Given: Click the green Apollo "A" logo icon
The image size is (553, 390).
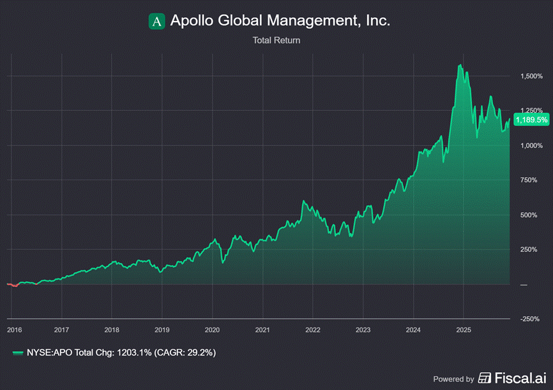Looking at the screenshot, I should tap(156, 21).
